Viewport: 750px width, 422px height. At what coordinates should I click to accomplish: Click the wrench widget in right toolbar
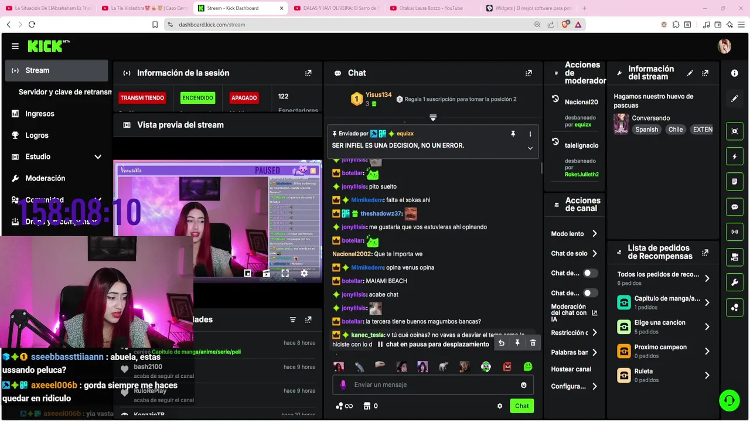click(x=735, y=283)
